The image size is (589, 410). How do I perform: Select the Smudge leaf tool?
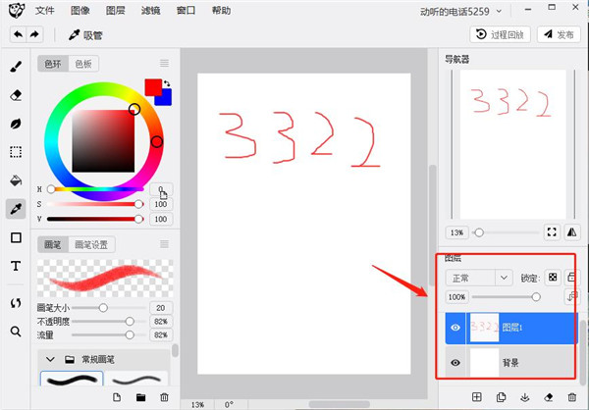point(16,124)
